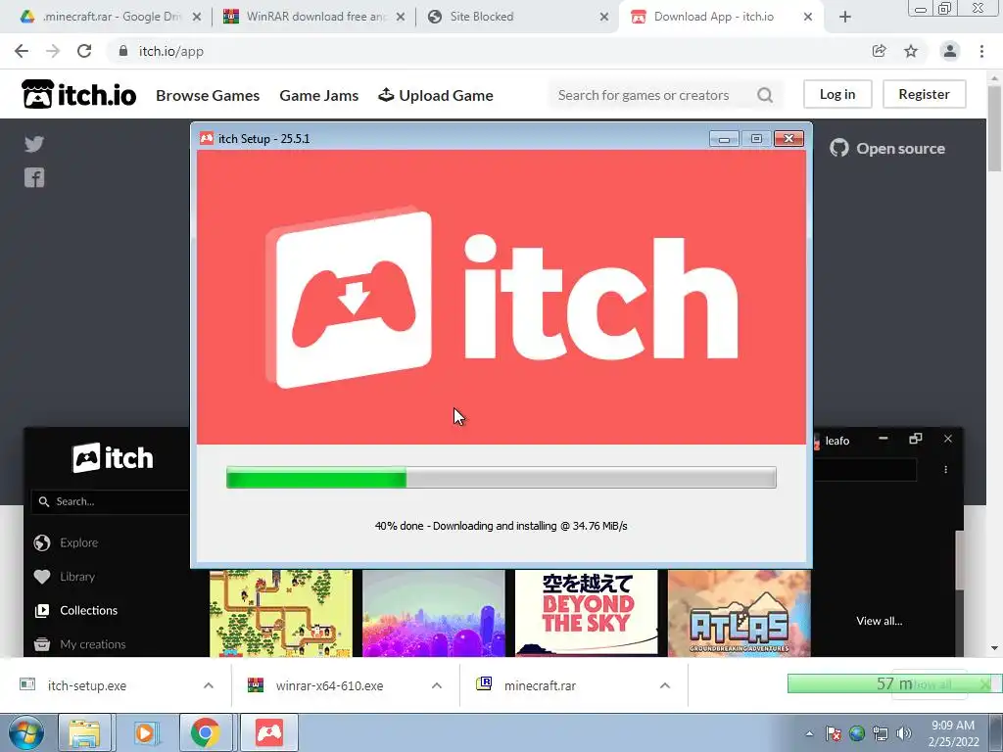
Task: Show hidden tray icons arrow
Action: pyautogui.click(x=810, y=733)
